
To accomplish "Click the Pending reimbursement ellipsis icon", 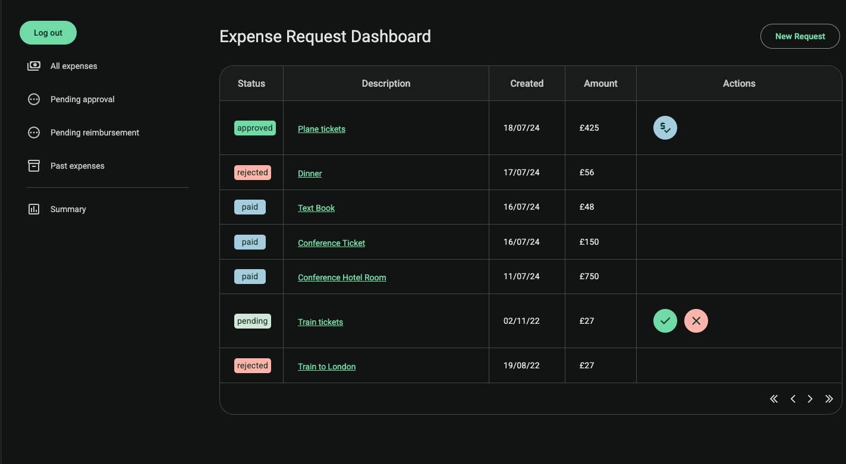I will [34, 132].
